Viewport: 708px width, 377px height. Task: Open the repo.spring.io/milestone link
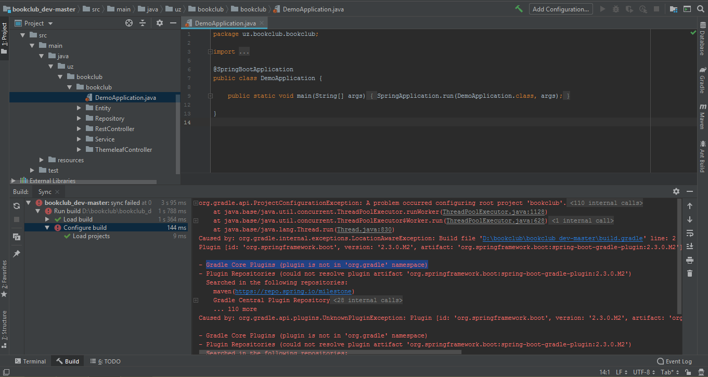[294, 291]
